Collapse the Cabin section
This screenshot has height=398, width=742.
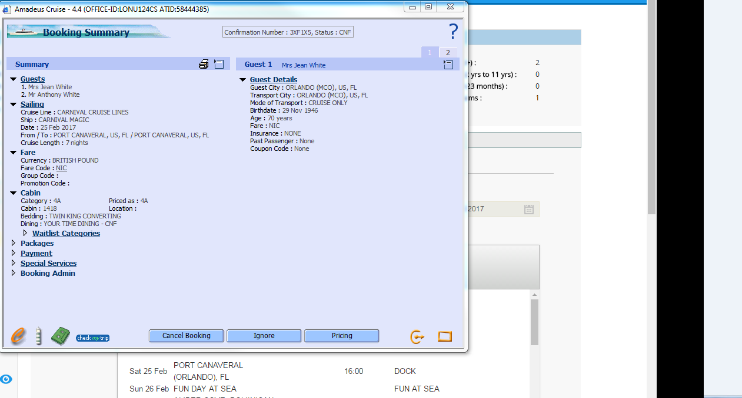pyautogui.click(x=13, y=193)
